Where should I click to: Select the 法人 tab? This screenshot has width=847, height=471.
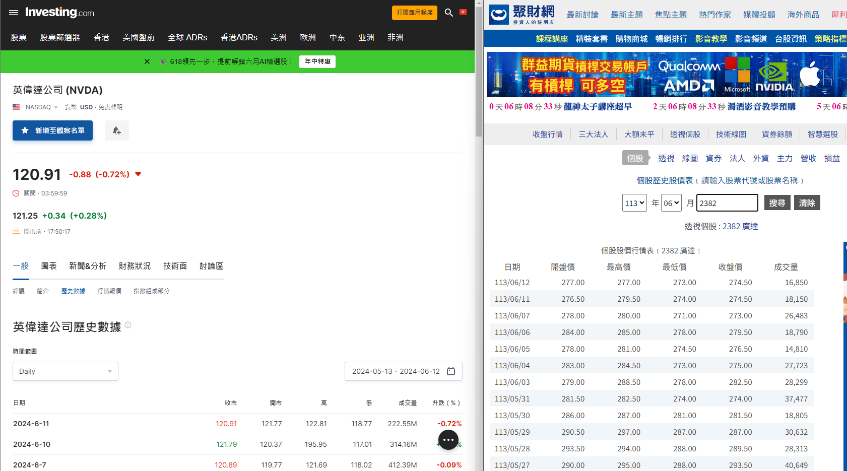737,158
